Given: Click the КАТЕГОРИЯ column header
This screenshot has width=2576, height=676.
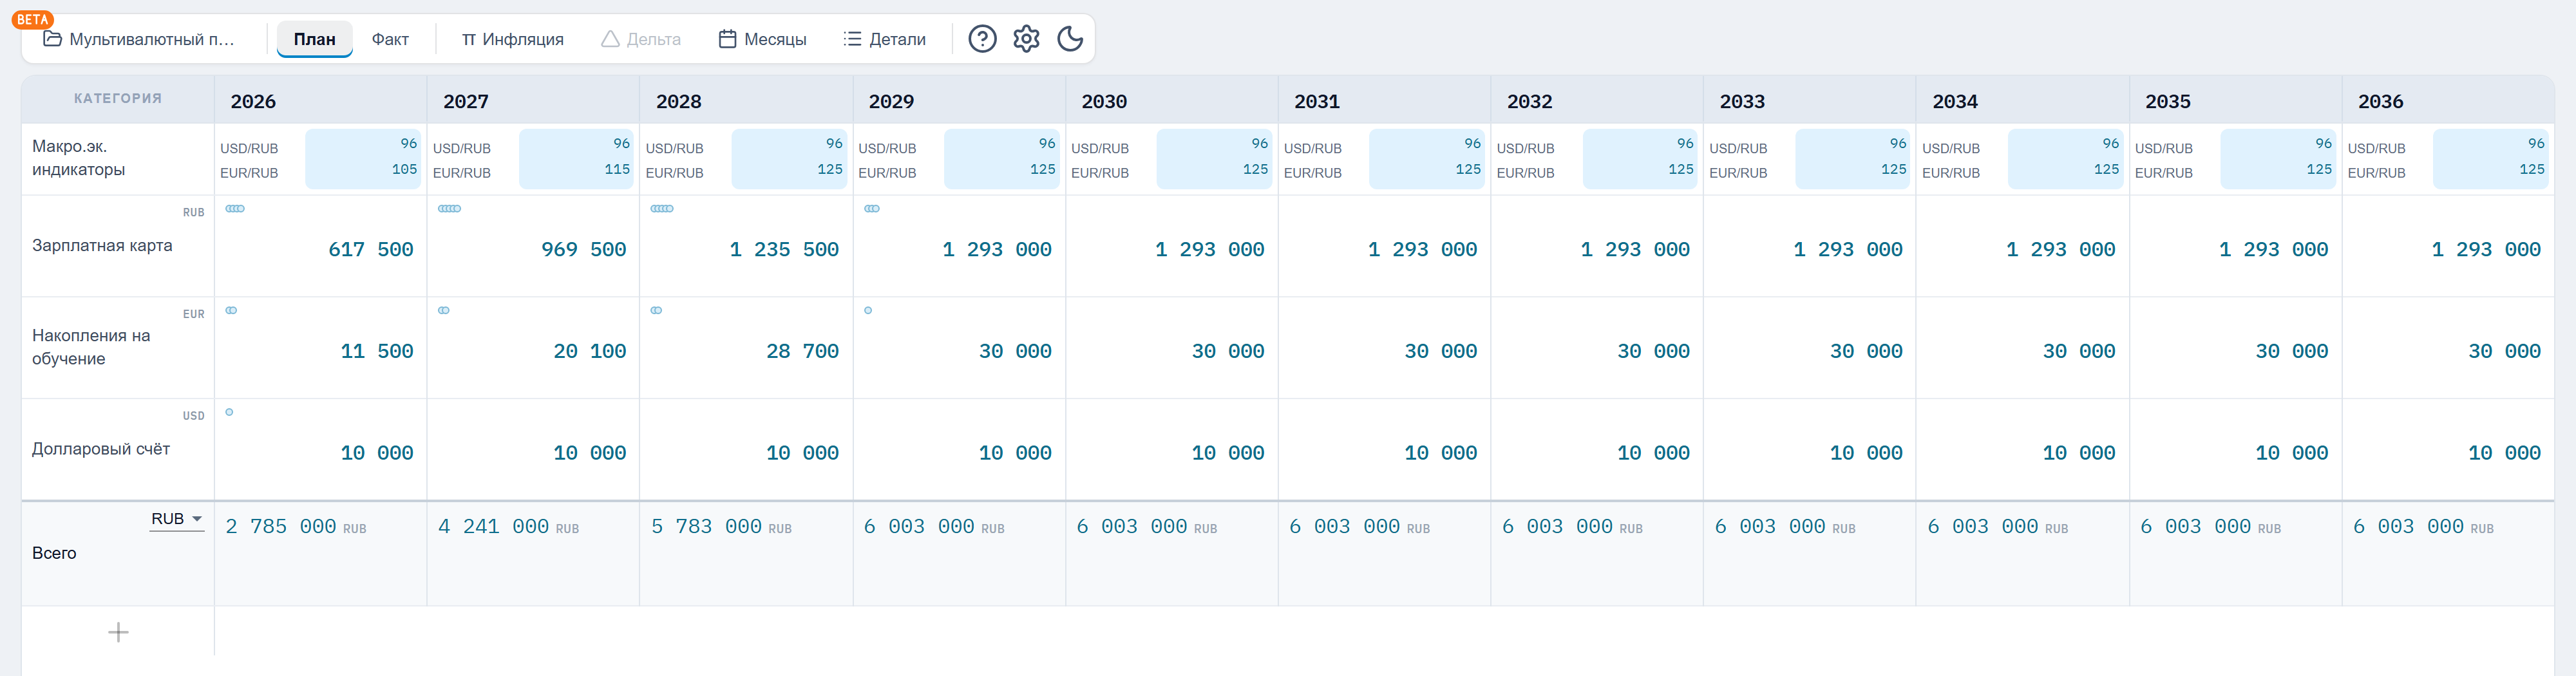Looking at the screenshot, I should tap(118, 99).
